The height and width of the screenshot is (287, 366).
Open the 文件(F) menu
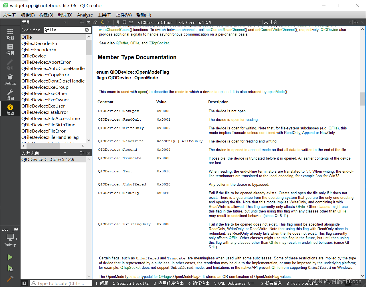[10, 15]
